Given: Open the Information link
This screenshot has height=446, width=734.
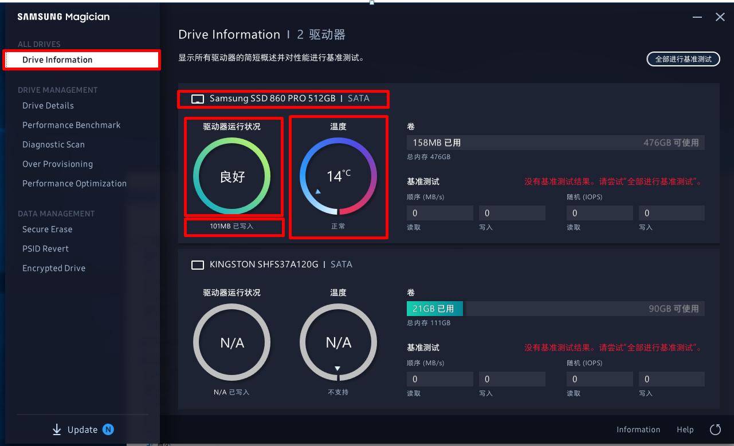Looking at the screenshot, I should point(638,429).
